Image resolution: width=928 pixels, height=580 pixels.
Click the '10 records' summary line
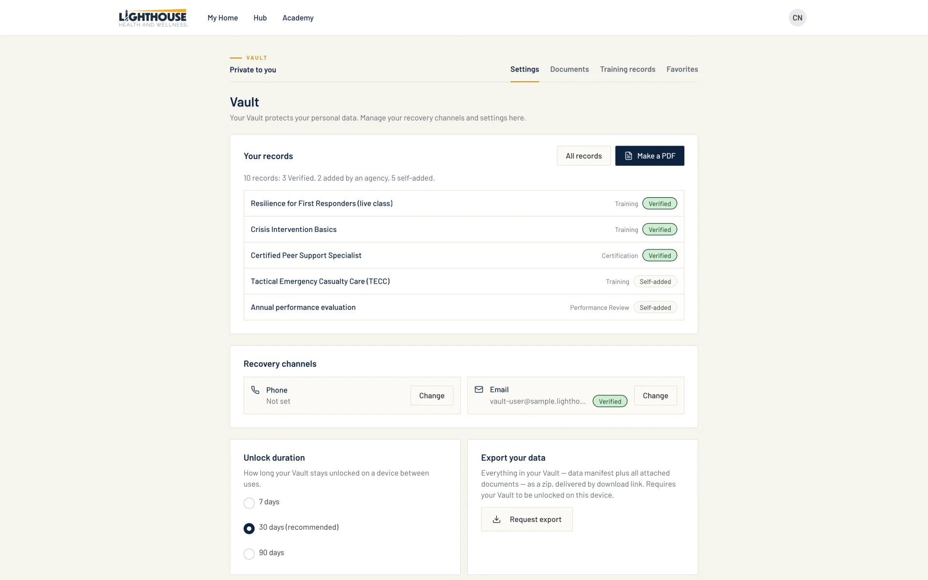tap(339, 178)
